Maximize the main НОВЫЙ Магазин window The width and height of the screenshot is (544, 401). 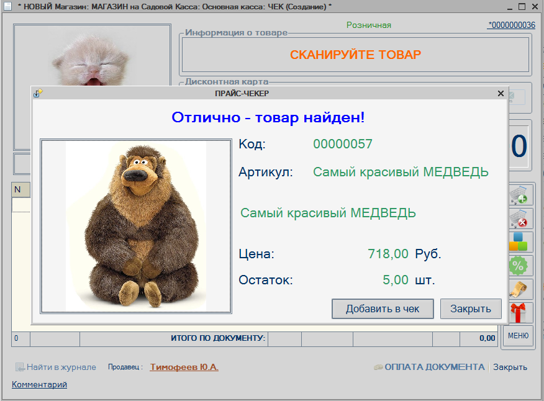coord(522,6)
